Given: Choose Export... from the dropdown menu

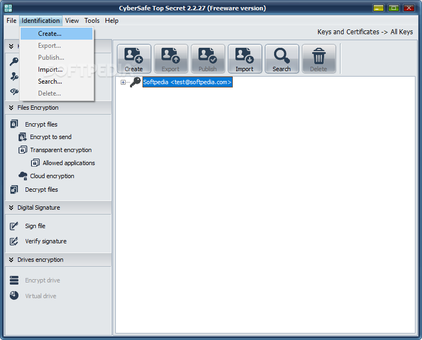Looking at the screenshot, I should [57, 46].
